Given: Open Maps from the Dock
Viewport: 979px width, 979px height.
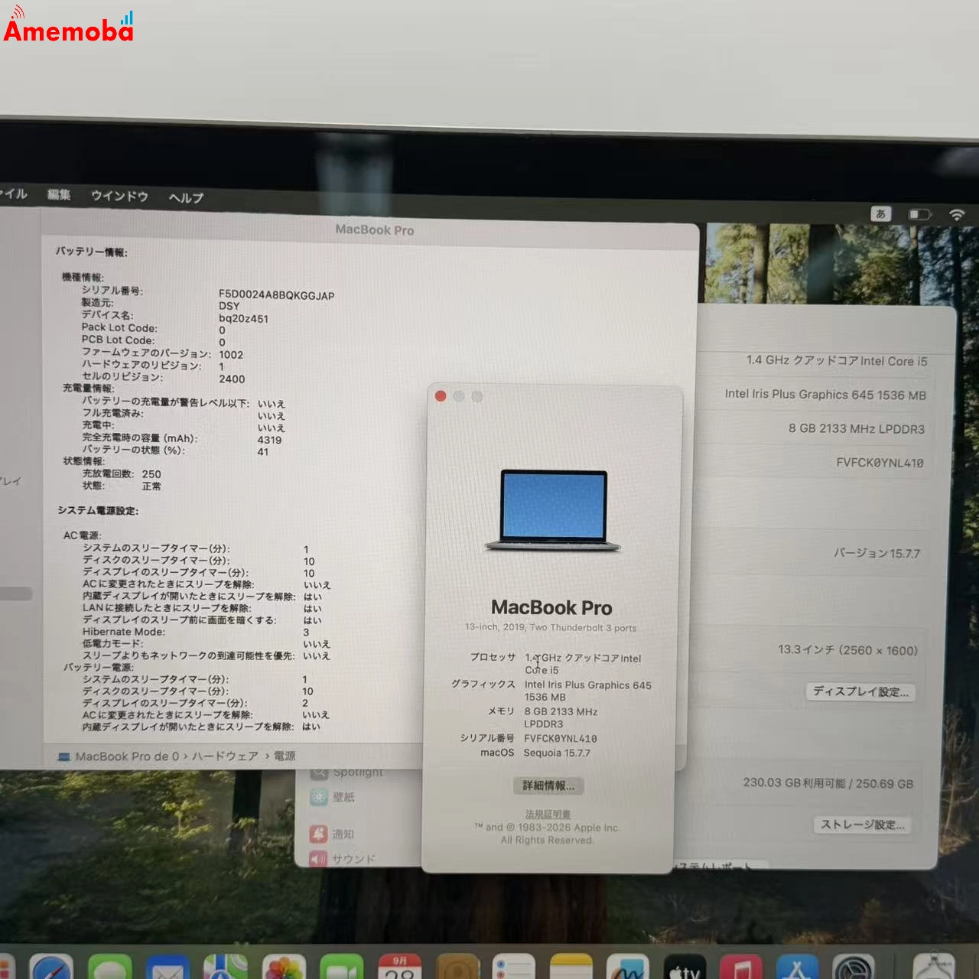Looking at the screenshot, I should point(226,968).
